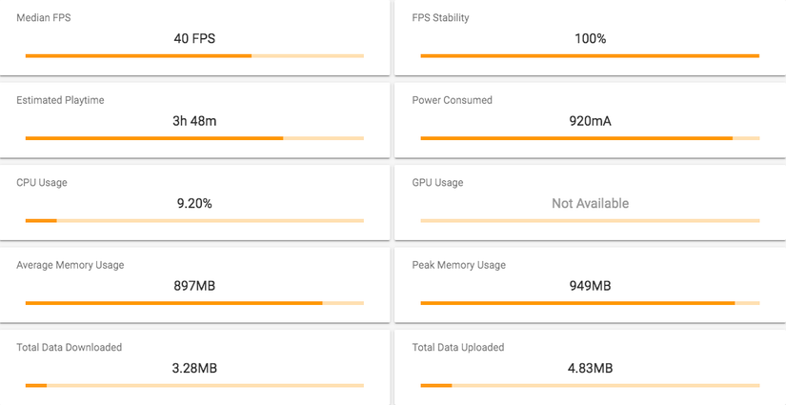Click the 897MB memory value
The image size is (786, 405).
[x=194, y=286]
